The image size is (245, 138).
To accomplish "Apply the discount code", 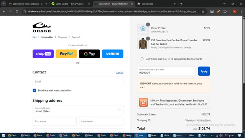I will pos(204,71).
